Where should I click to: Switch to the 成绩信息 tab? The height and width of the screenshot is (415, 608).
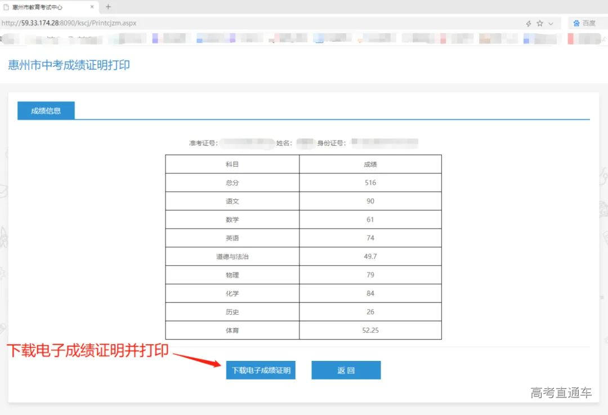coord(46,110)
